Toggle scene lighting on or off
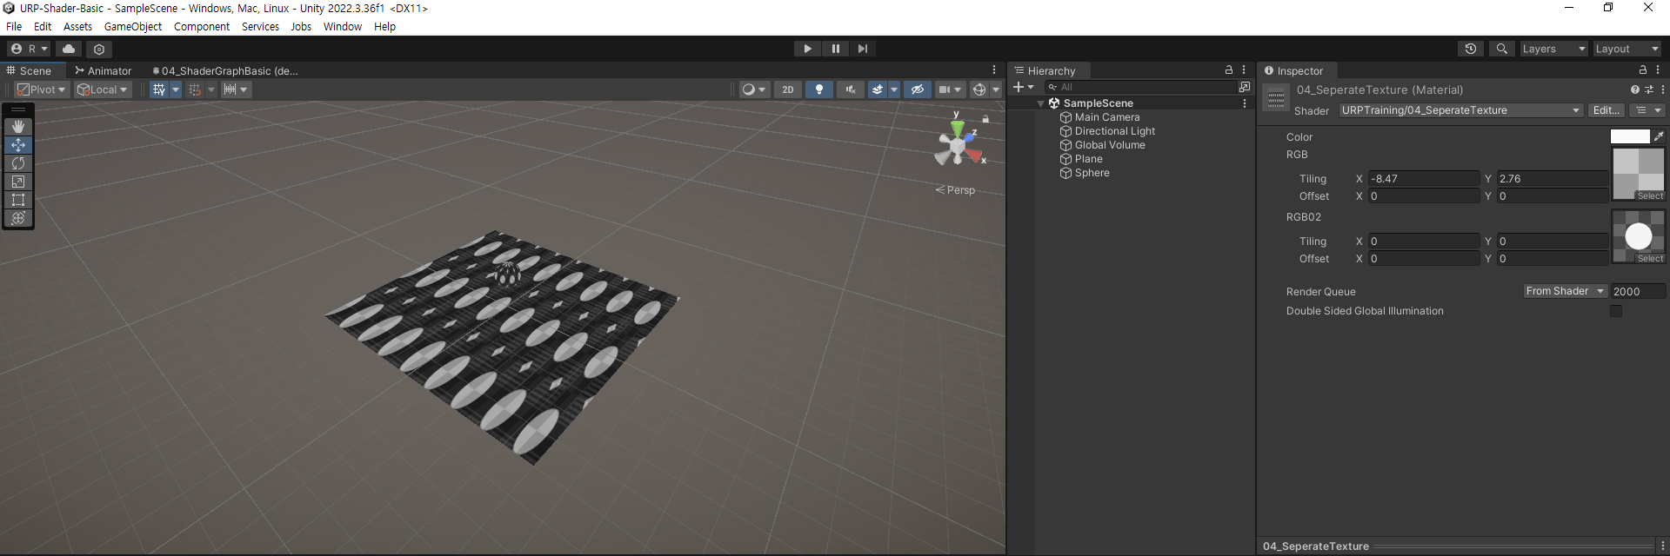 [819, 89]
